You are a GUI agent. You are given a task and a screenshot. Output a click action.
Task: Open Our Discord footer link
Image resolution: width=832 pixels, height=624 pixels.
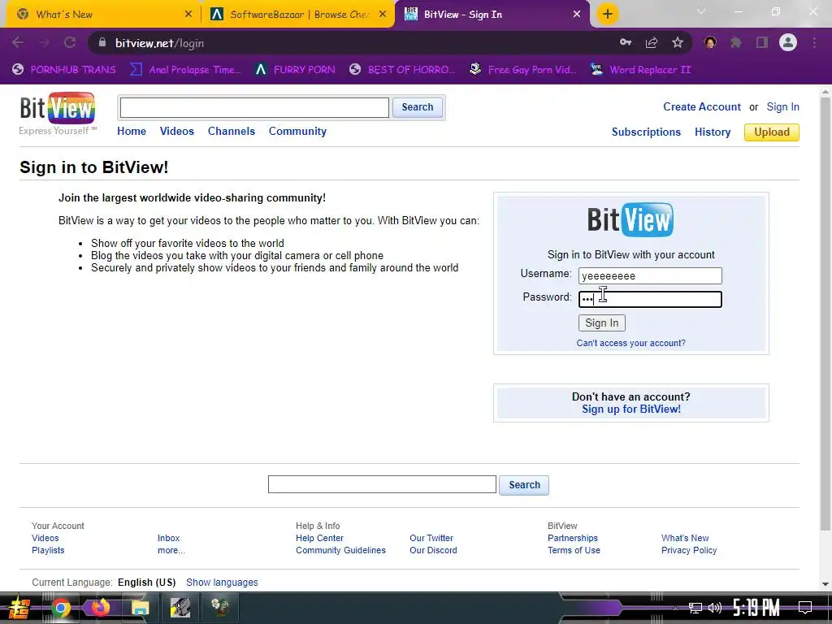(x=433, y=550)
